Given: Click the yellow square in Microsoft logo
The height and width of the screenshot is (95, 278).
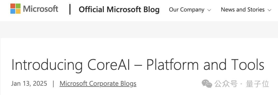Looking at the screenshot, I should (18, 11).
